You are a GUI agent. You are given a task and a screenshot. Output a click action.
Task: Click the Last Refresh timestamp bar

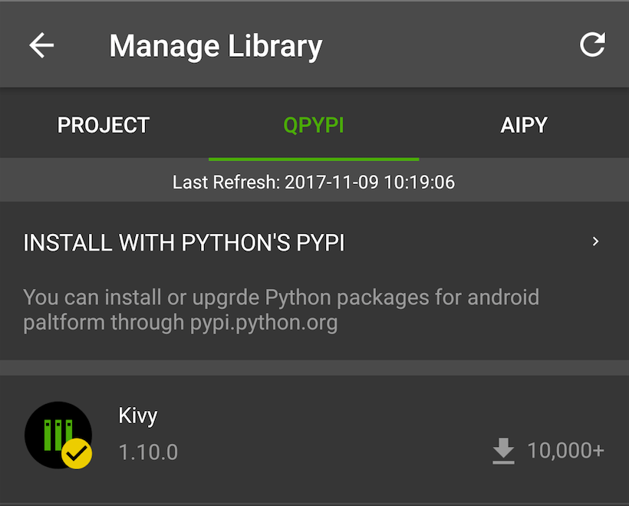[x=314, y=182]
